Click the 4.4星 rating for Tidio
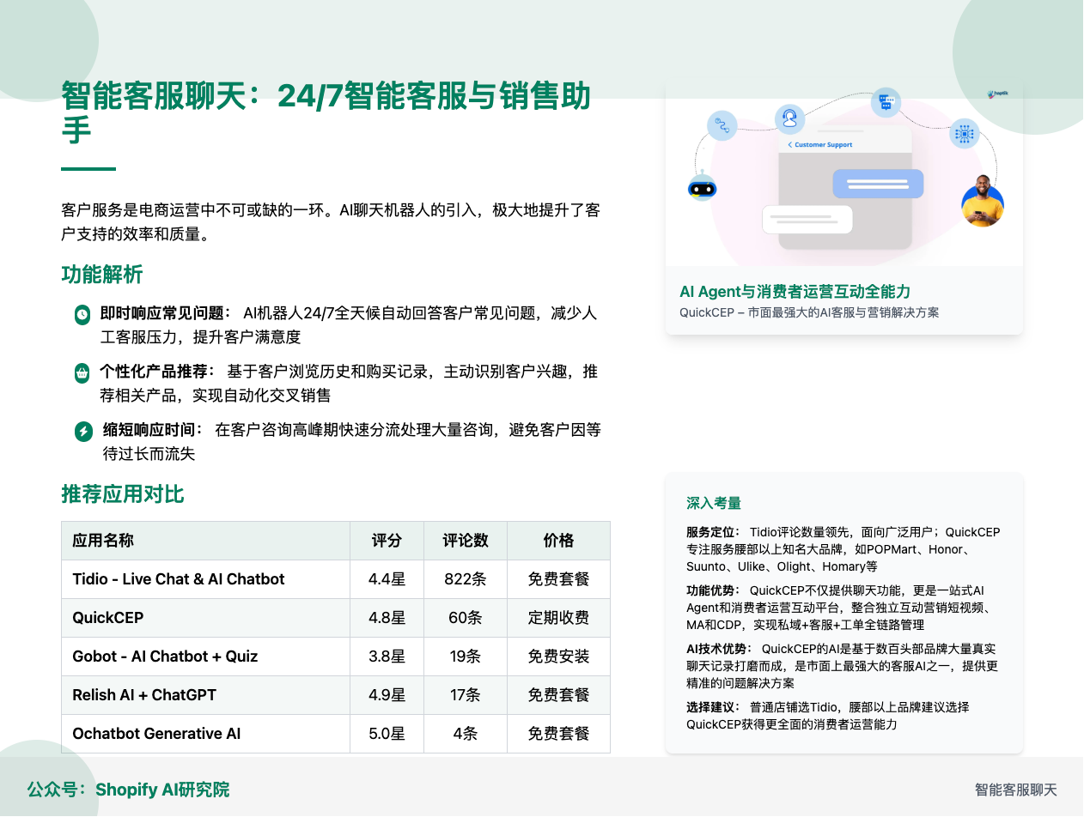This screenshot has height=817, width=1084. coord(387,579)
